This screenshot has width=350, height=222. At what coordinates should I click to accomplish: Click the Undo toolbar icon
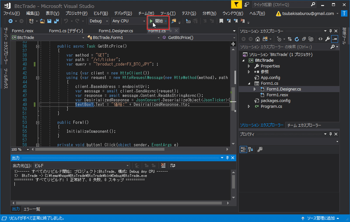(x=66, y=21)
